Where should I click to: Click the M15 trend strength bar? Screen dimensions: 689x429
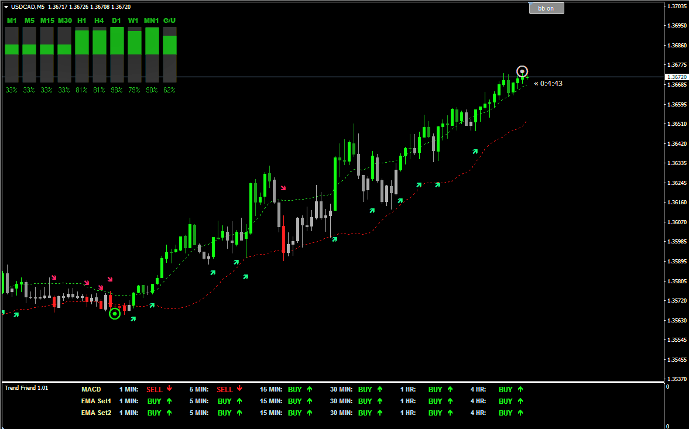(47, 54)
